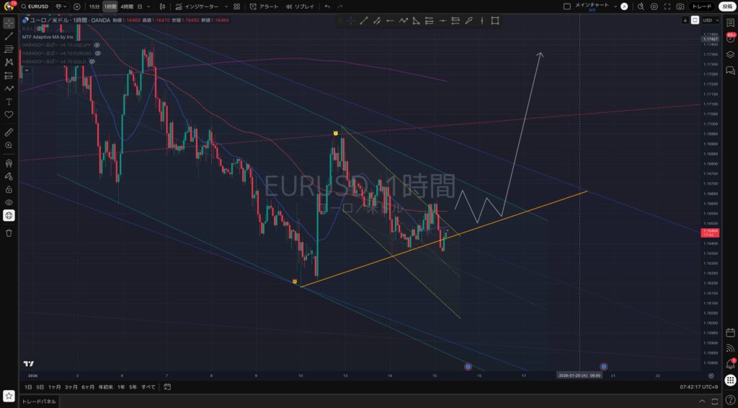Undo the last chart action
The image size is (738, 408).
(x=328, y=6)
